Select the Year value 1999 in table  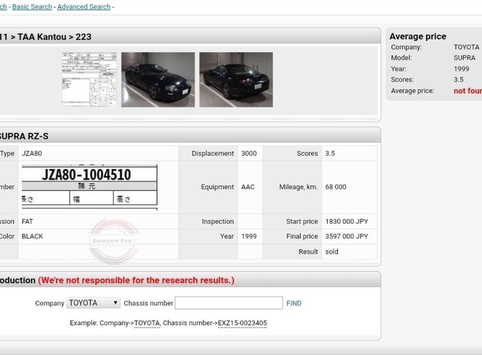(x=249, y=236)
